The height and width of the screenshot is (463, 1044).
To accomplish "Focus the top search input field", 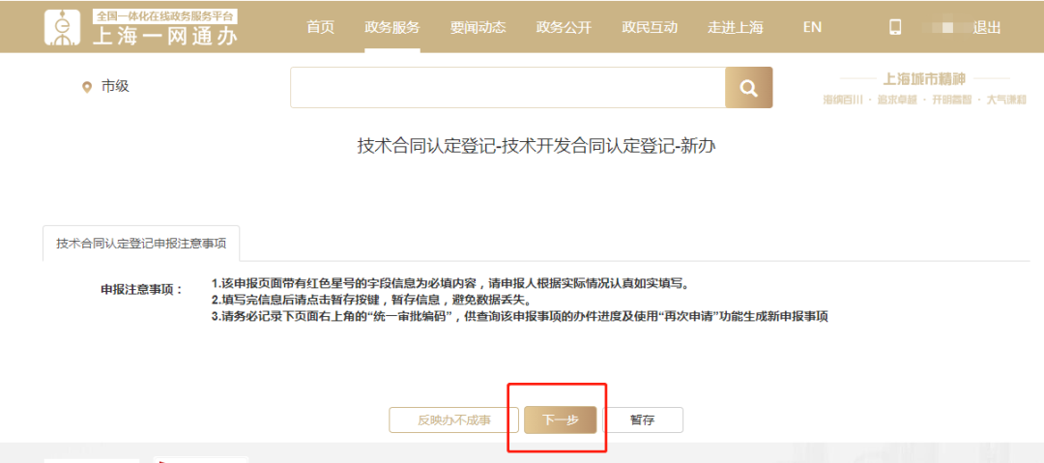I will tap(507, 87).
